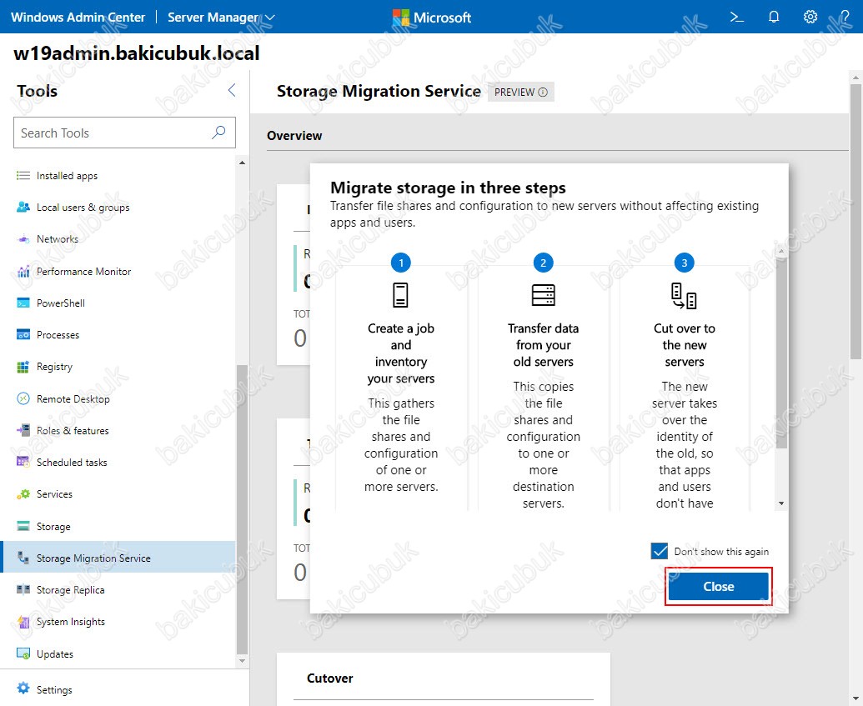Click the Tools list scroll up arrow

pos(242,163)
